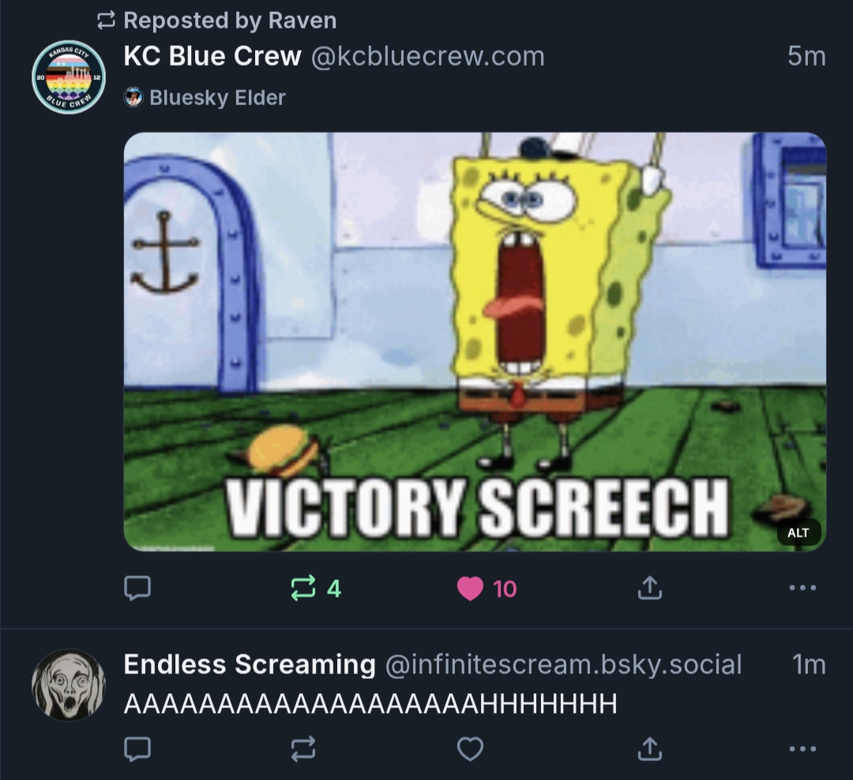
Task: Click the repost icon beside Reposted by Raven
Action: (x=106, y=21)
